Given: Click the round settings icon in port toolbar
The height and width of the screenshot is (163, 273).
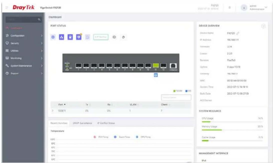Looking at the screenshot, I should tap(114, 37).
